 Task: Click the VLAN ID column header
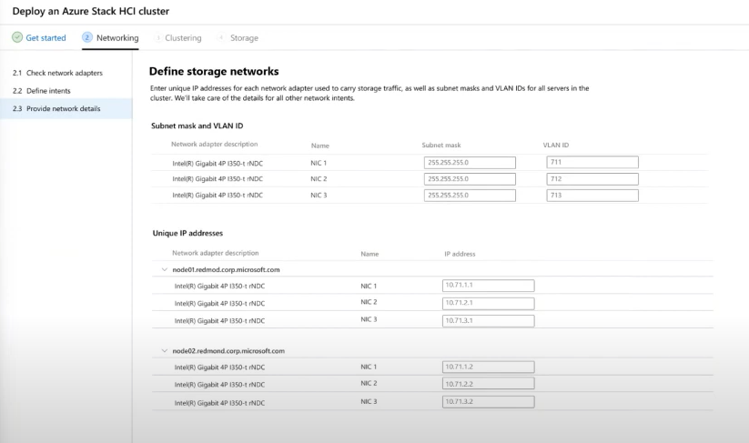tap(556, 146)
